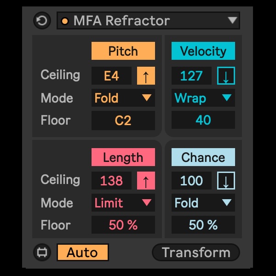Toggle the Length section header
276x276 pixels.
pyautogui.click(x=123, y=157)
